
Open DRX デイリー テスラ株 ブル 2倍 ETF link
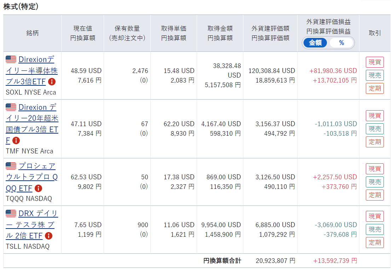coord(32,225)
